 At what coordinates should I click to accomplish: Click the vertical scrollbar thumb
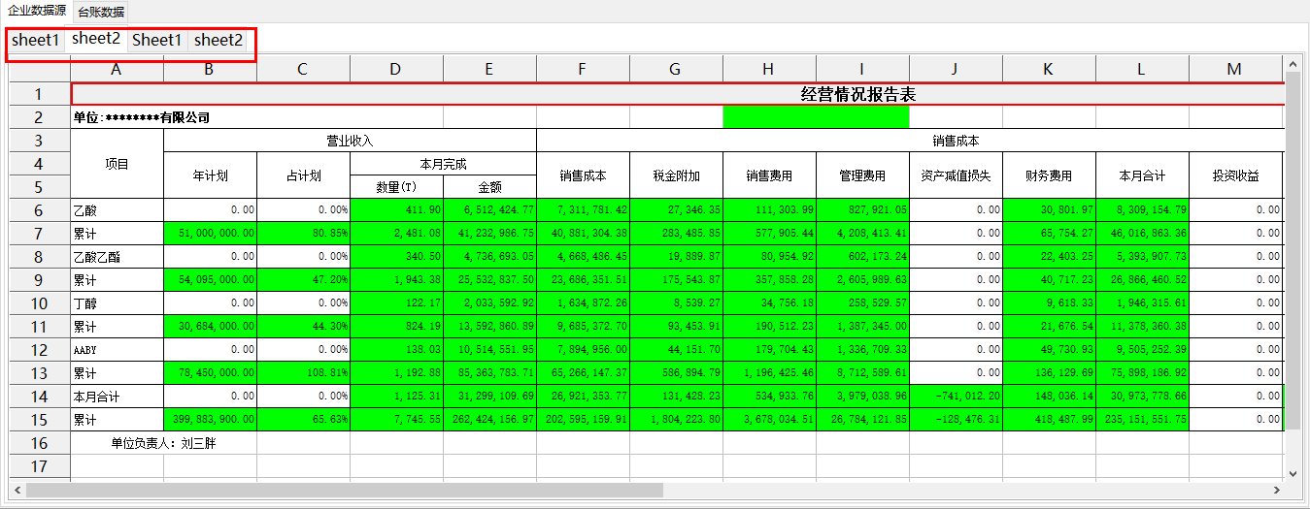click(1292, 250)
